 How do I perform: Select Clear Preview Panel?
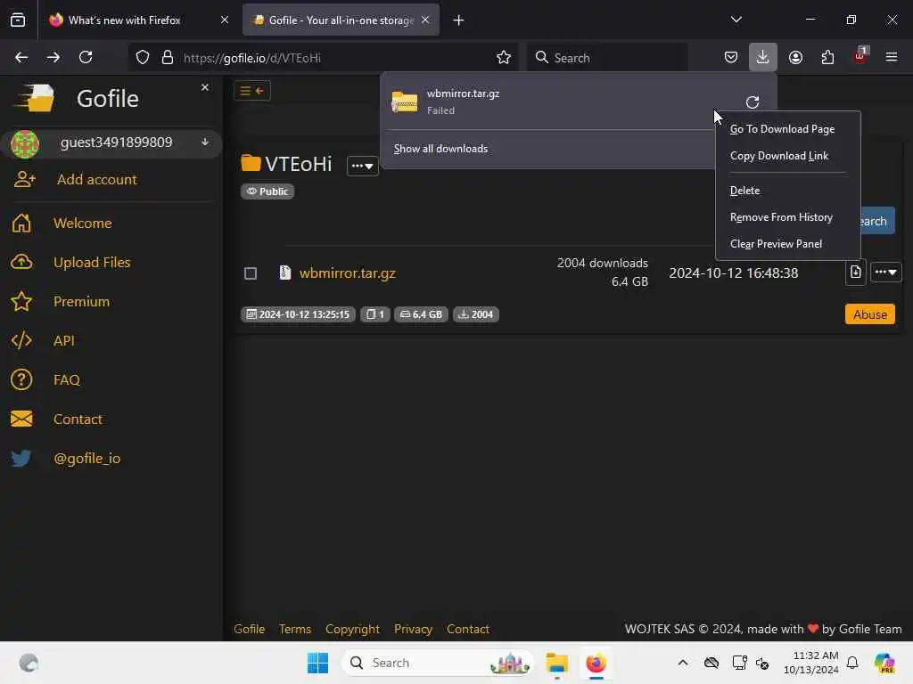(x=776, y=244)
